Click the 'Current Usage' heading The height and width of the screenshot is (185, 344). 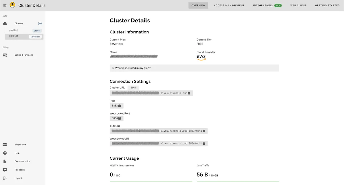tap(124, 158)
